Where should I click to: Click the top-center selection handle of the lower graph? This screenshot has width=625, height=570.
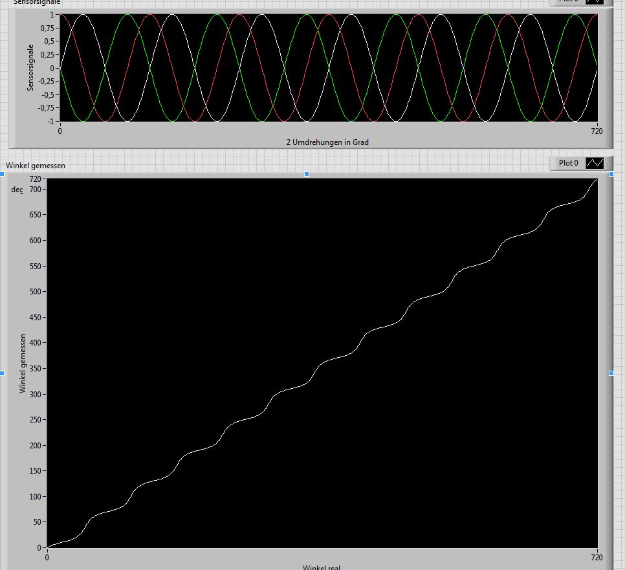307,174
